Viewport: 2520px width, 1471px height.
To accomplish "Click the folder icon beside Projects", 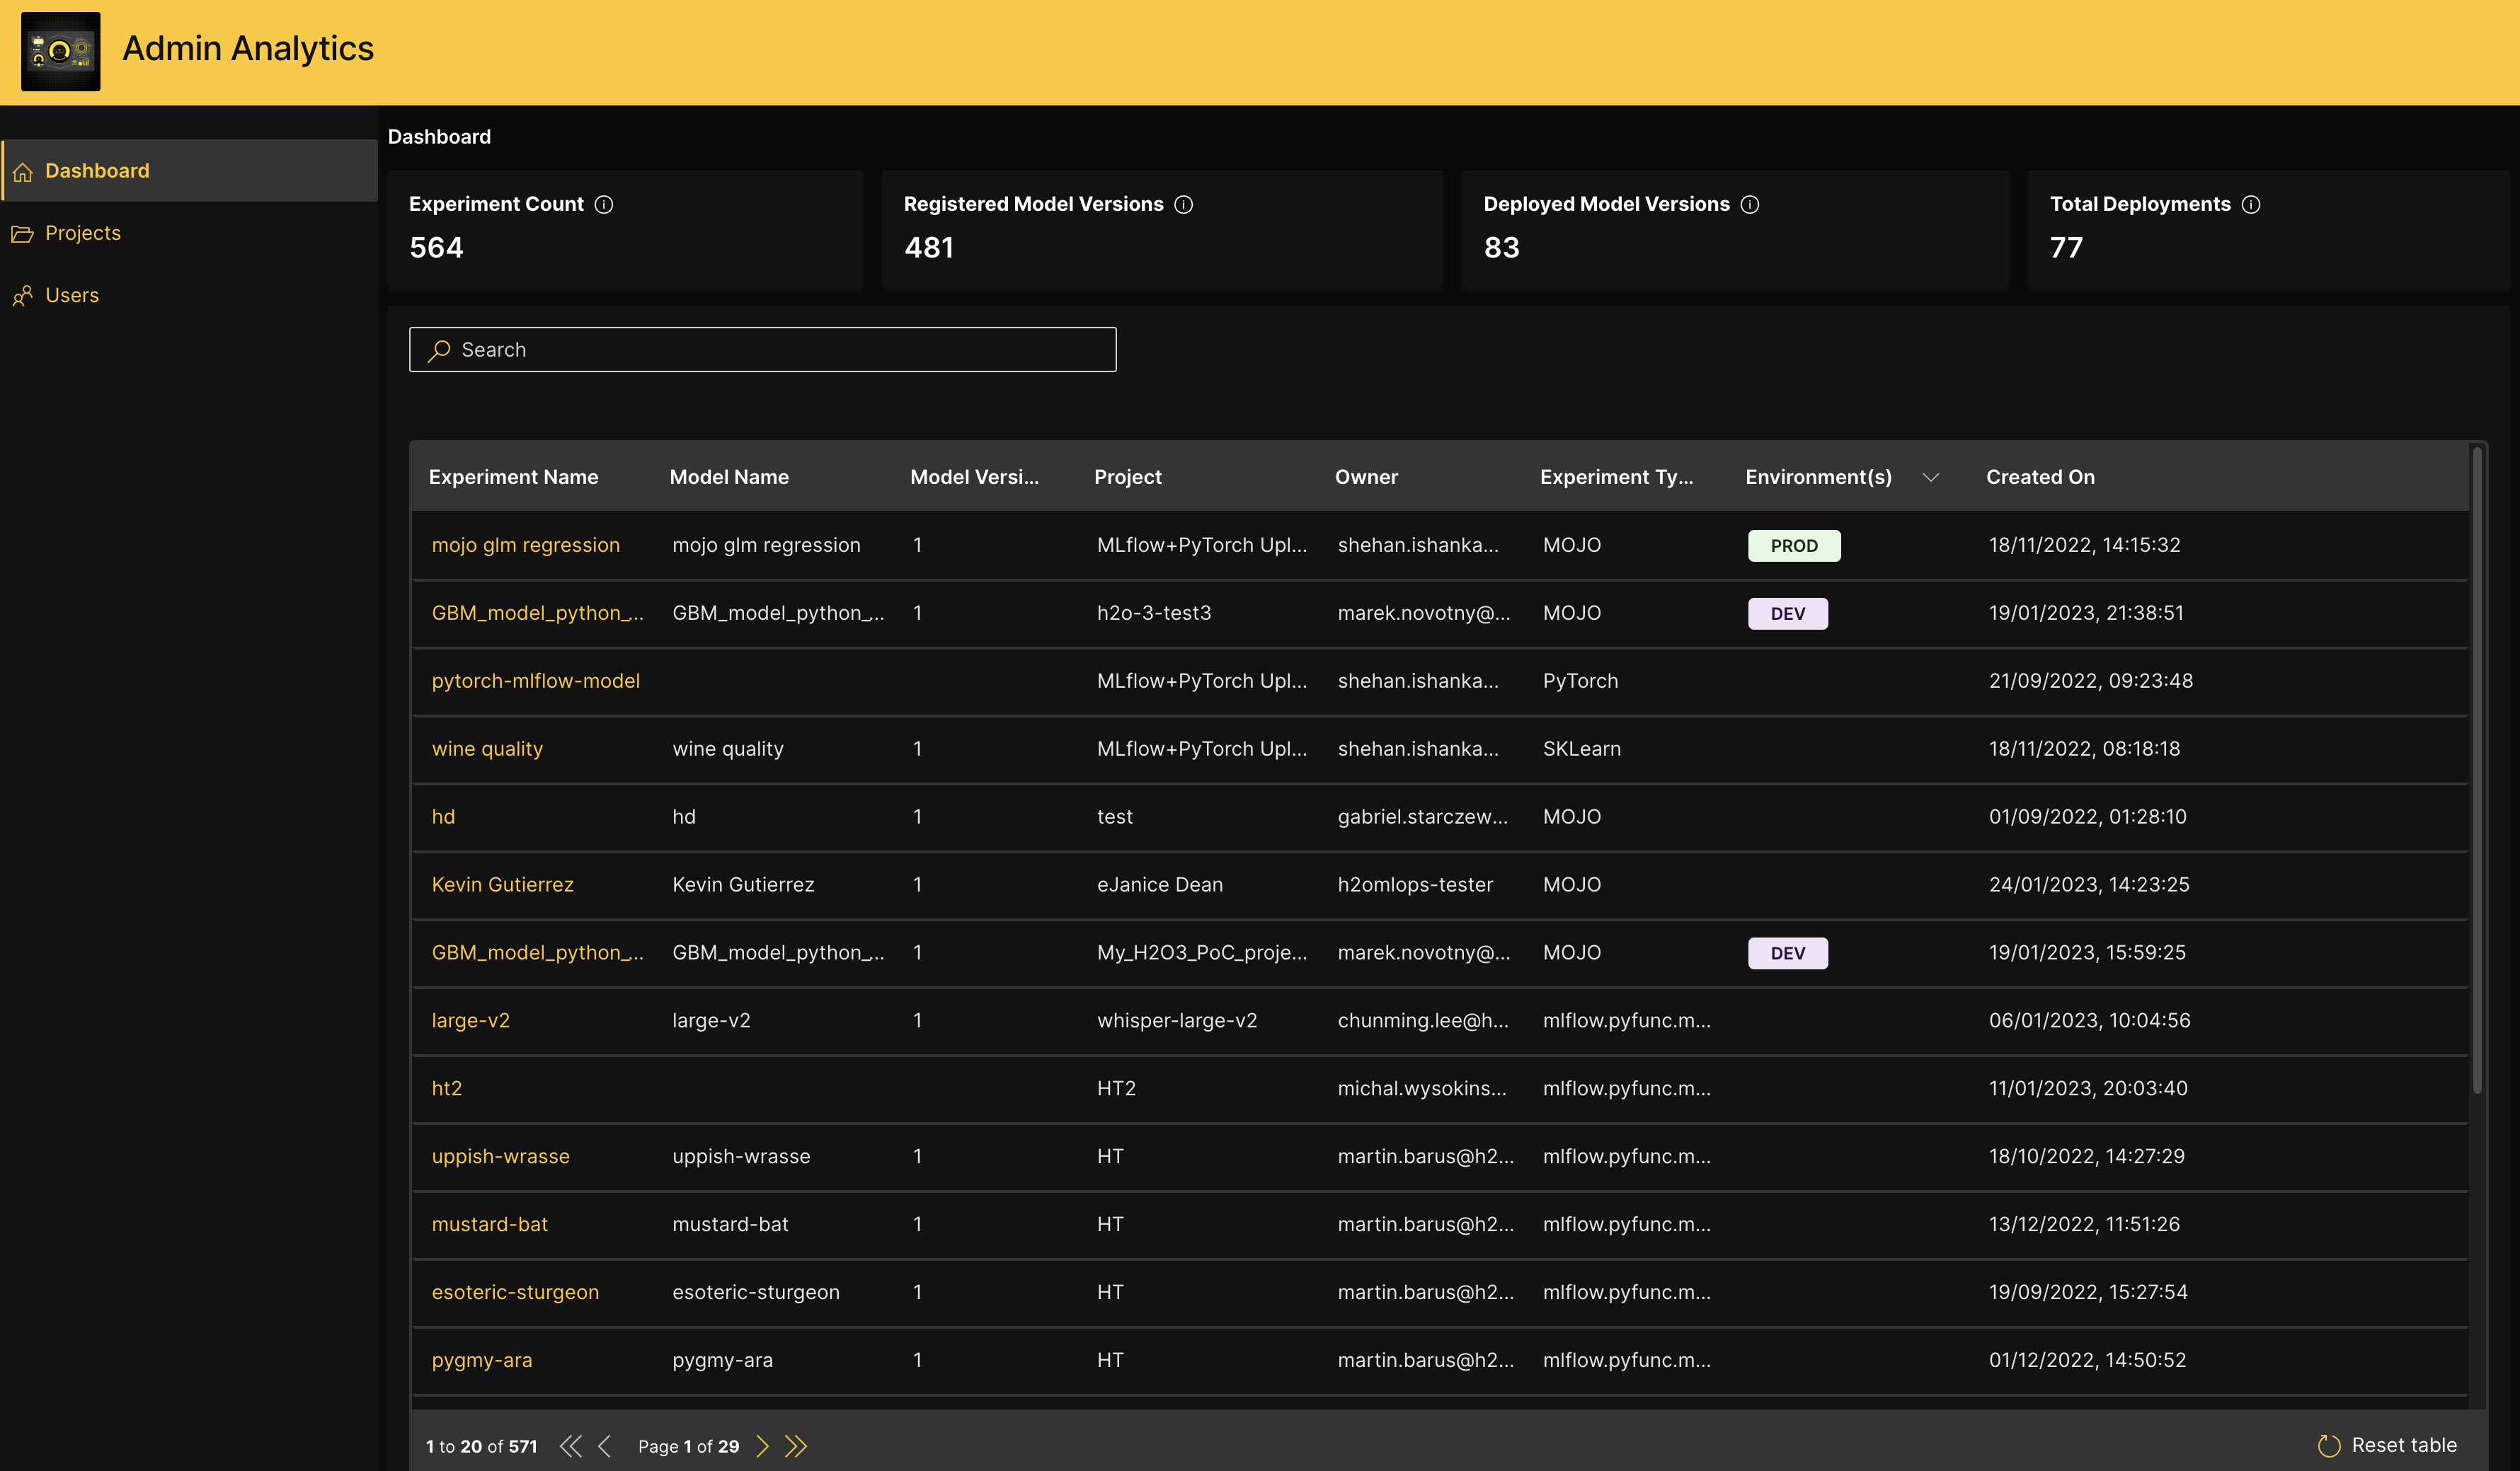I will [24, 233].
